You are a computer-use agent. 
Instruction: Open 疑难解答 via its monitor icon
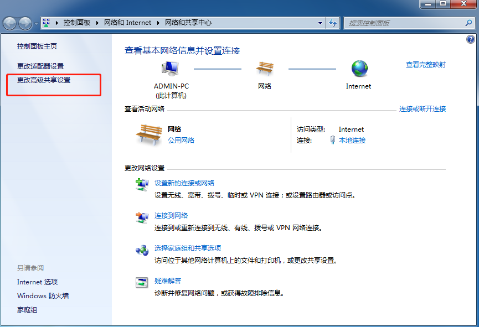142,282
